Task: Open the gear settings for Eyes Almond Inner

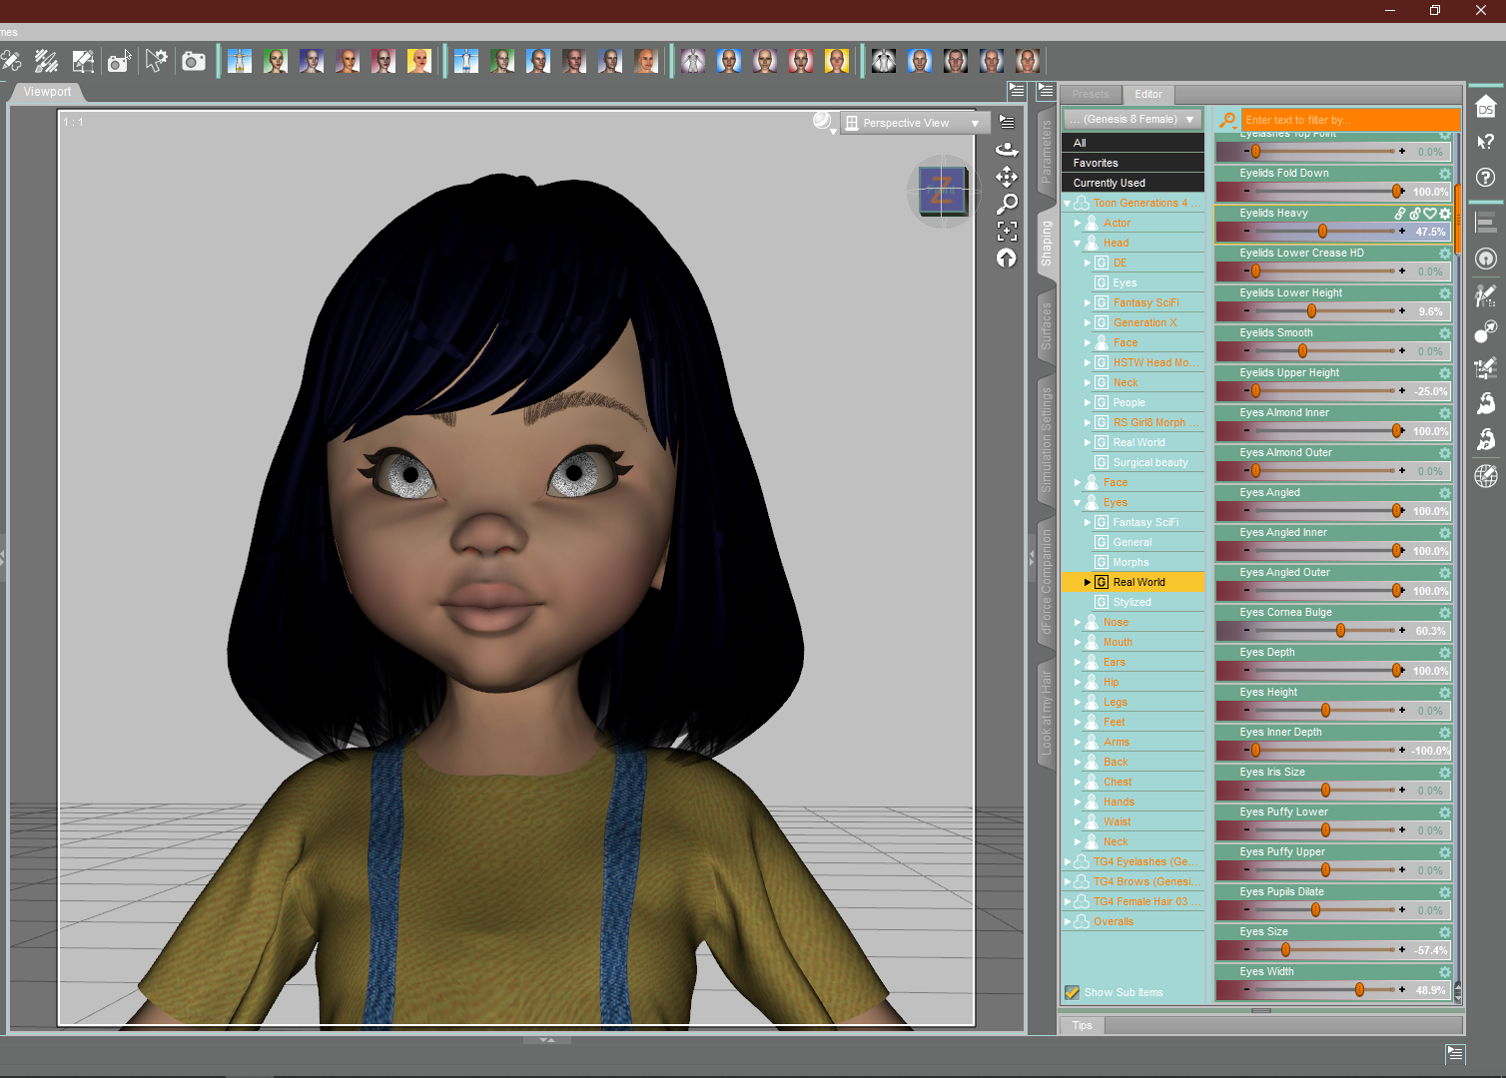Action: coord(1444,413)
